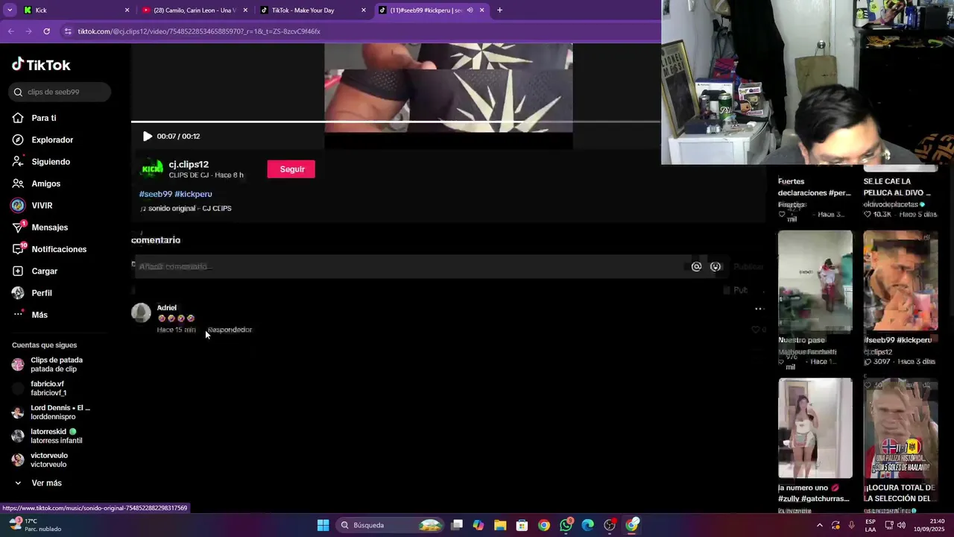The image size is (954, 537).
Task: Like Adriel's comment heart
Action: click(755, 330)
